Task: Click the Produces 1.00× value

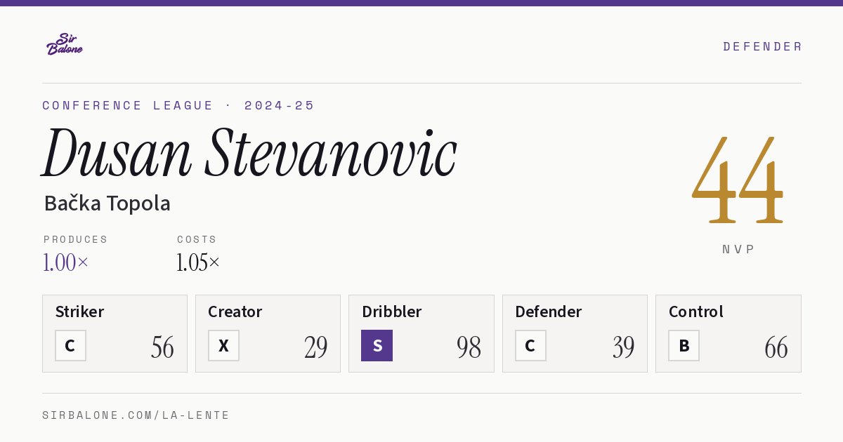Action: click(x=65, y=262)
